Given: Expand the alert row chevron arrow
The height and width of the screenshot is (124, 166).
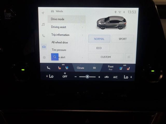Looking at the screenshot, I should [82, 57].
